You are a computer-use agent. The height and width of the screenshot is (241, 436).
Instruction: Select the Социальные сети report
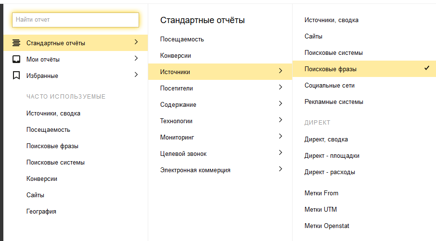[x=329, y=86]
